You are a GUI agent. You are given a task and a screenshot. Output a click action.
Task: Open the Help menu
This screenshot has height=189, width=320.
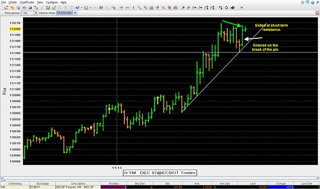coord(63,2)
